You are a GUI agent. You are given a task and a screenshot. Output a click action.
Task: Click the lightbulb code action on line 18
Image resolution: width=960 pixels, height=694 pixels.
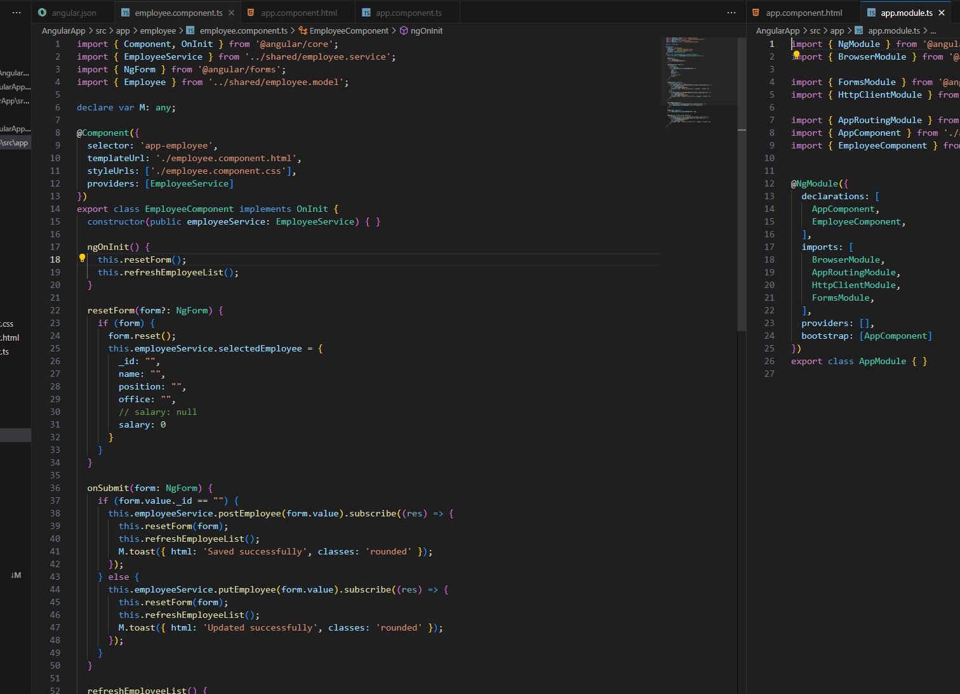82,258
